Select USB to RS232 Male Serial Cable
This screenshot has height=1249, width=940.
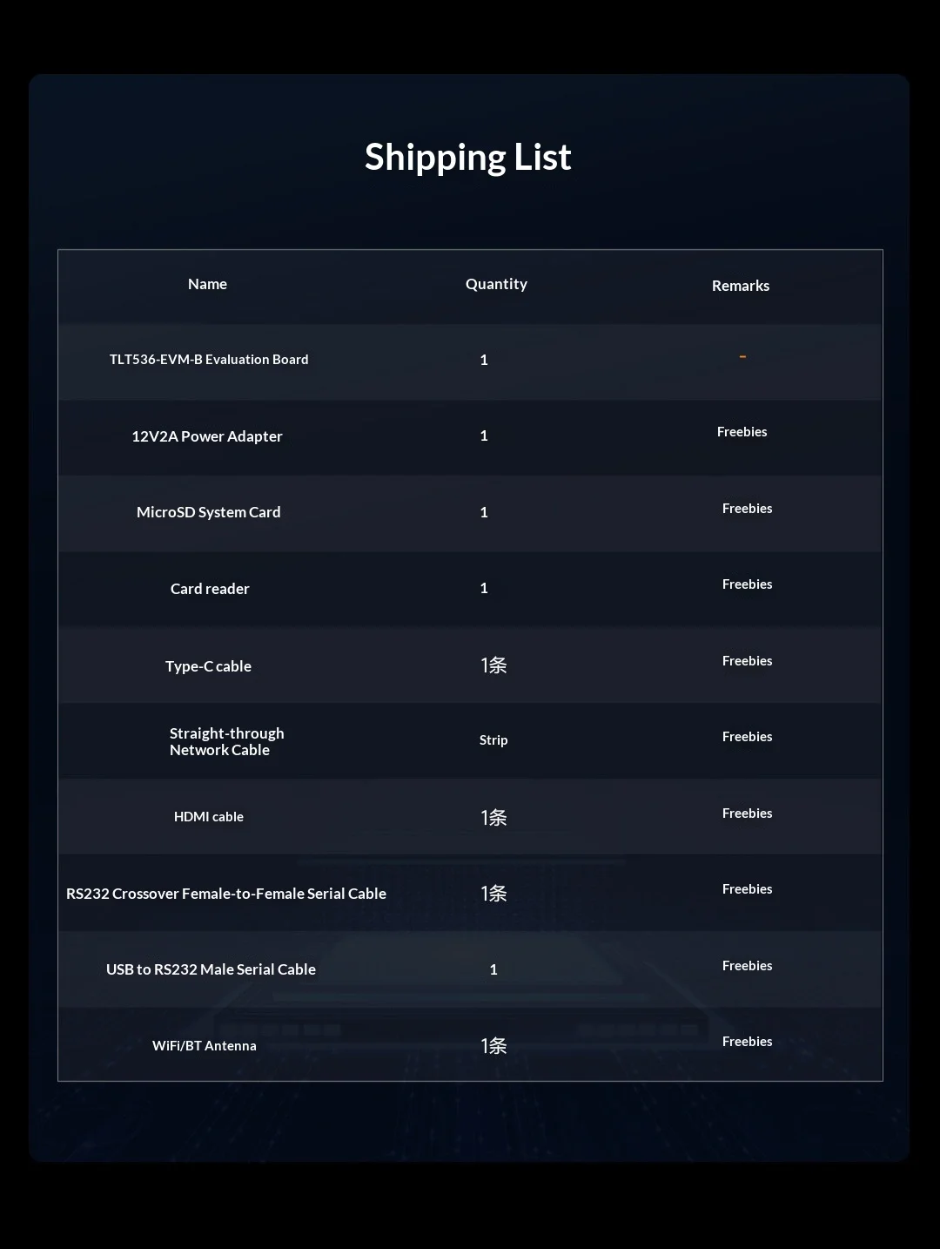[211, 969]
